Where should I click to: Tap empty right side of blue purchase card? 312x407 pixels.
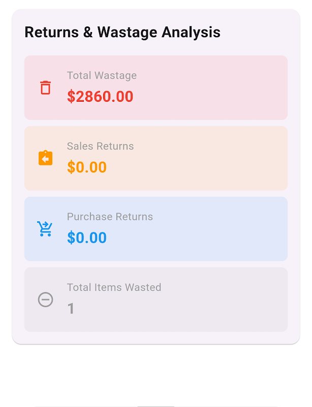pyautogui.click(x=229, y=229)
